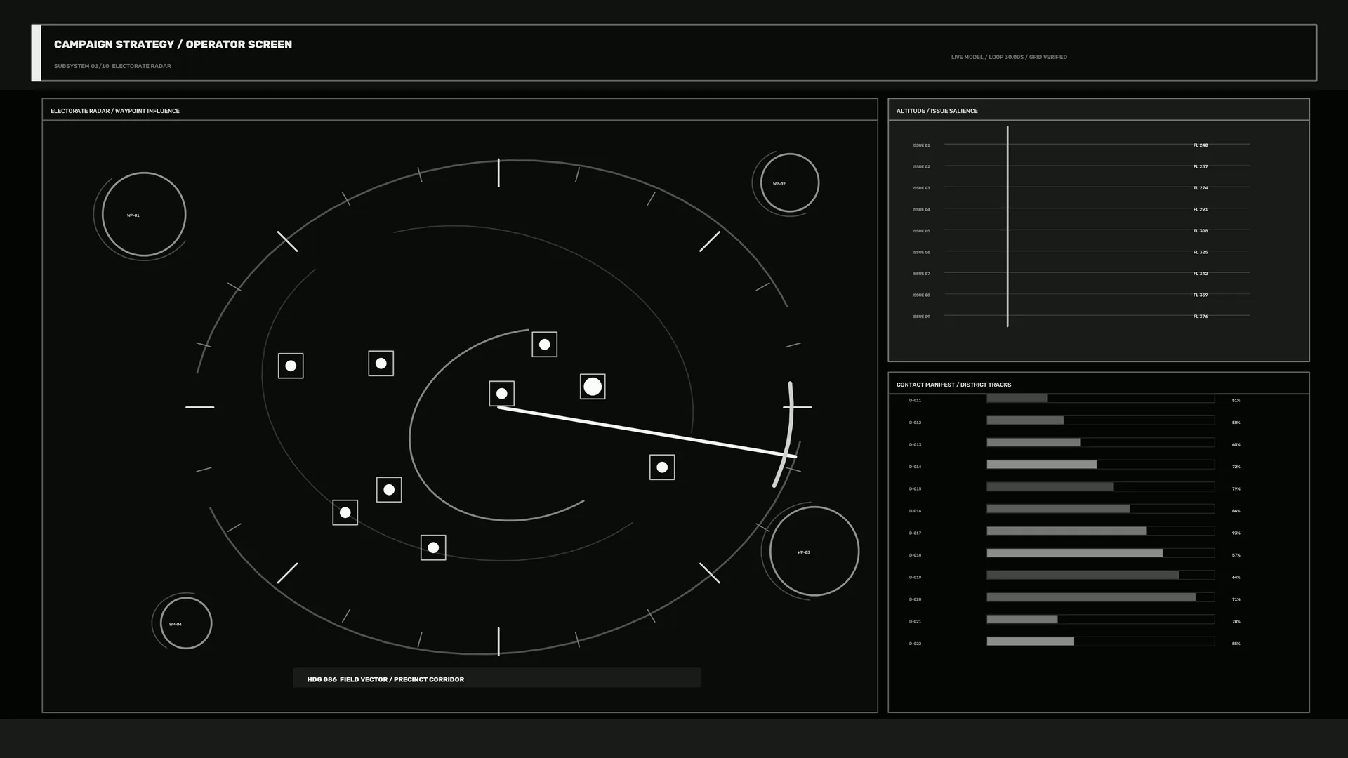Click the HDG 086 field vector bar
This screenshot has width=1348, height=758.
pos(496,678)
